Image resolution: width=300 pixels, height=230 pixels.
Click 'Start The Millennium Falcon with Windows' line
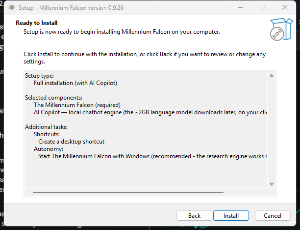(x=152, y=156)
